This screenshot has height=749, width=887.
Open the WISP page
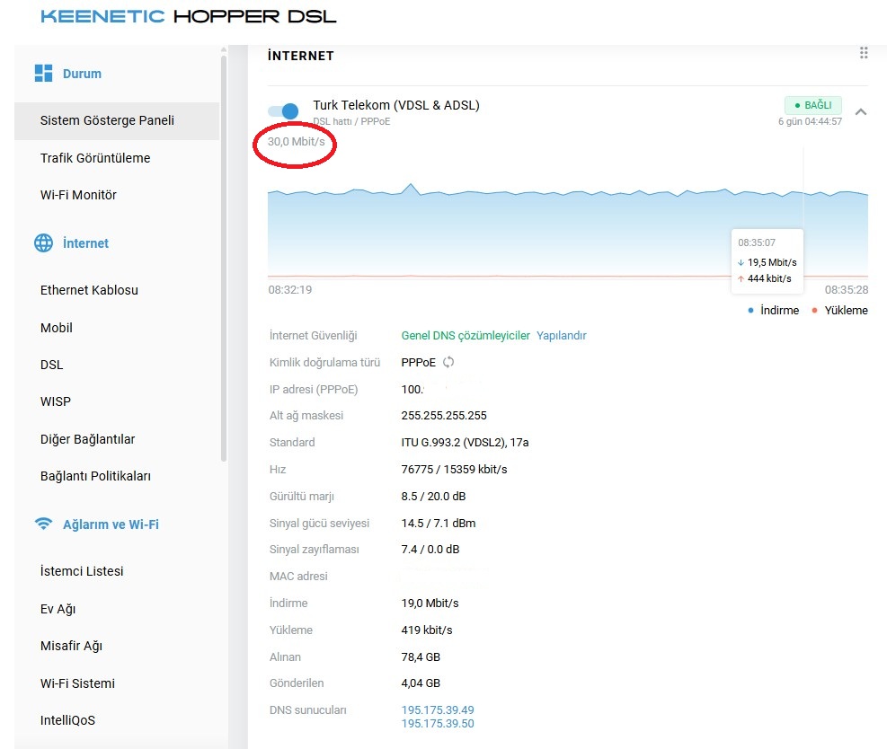click(56, 402)
